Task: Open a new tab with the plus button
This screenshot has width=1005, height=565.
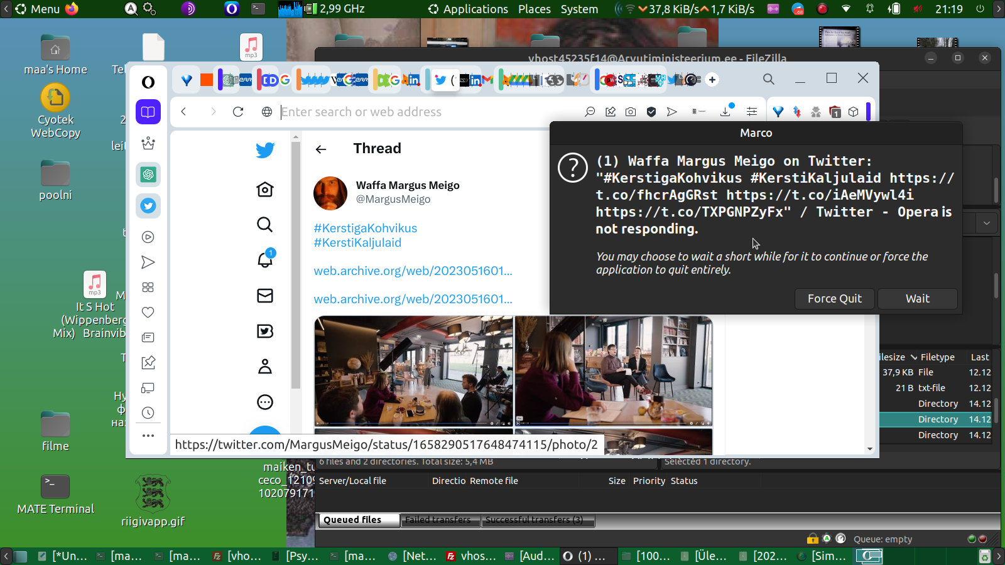Action: coord(712,80)
